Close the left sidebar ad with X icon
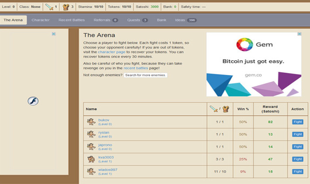The image size is (310, 184). (x=54, y=34)
